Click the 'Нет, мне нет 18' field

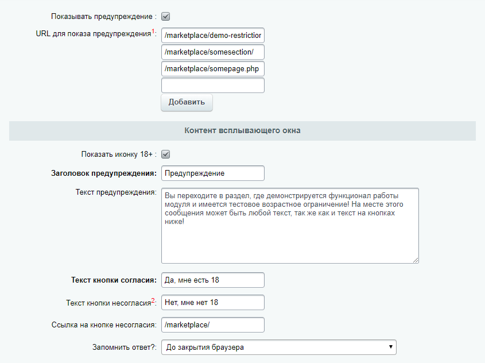click(x=212, y=302)
